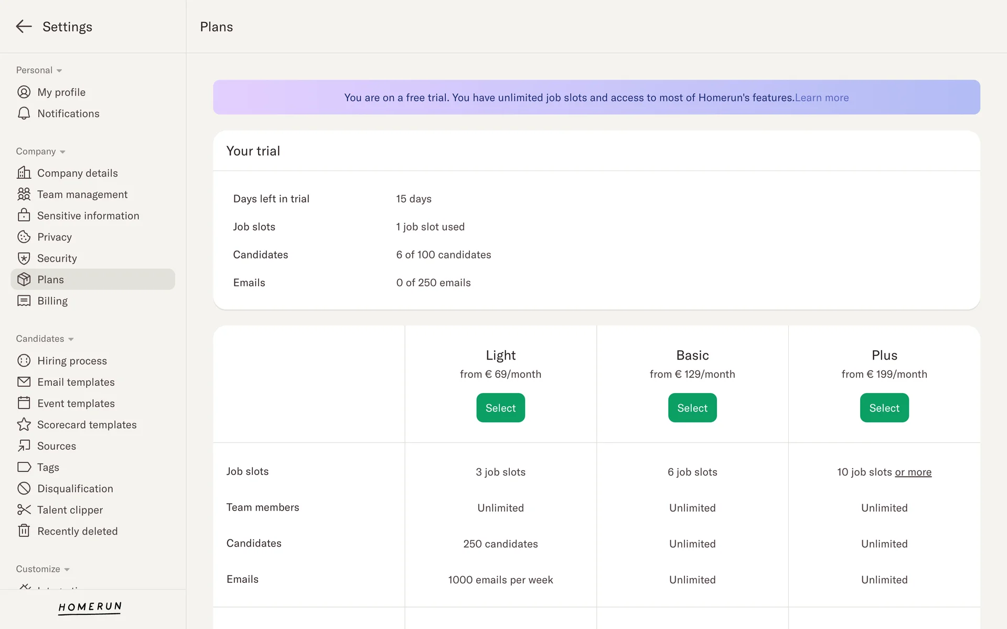The image size is (1007, 629).
Task: Select the Plus plan
Action: coord(884,408)
